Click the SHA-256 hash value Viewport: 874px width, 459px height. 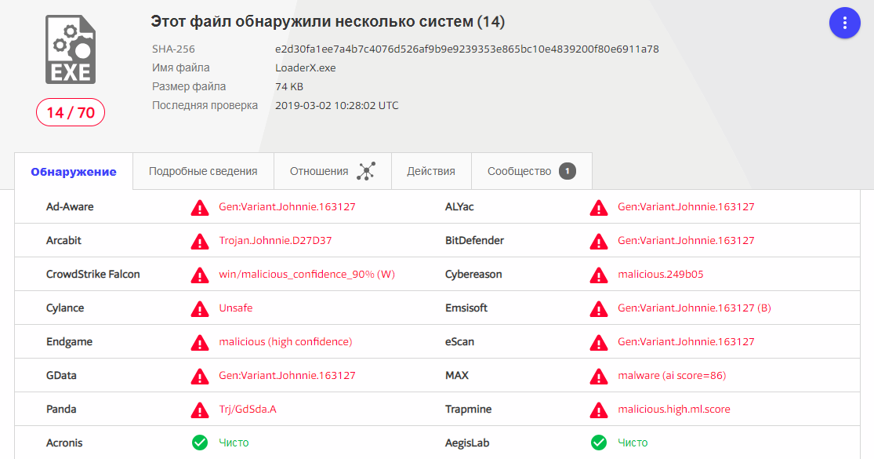(x=466, y=49)
